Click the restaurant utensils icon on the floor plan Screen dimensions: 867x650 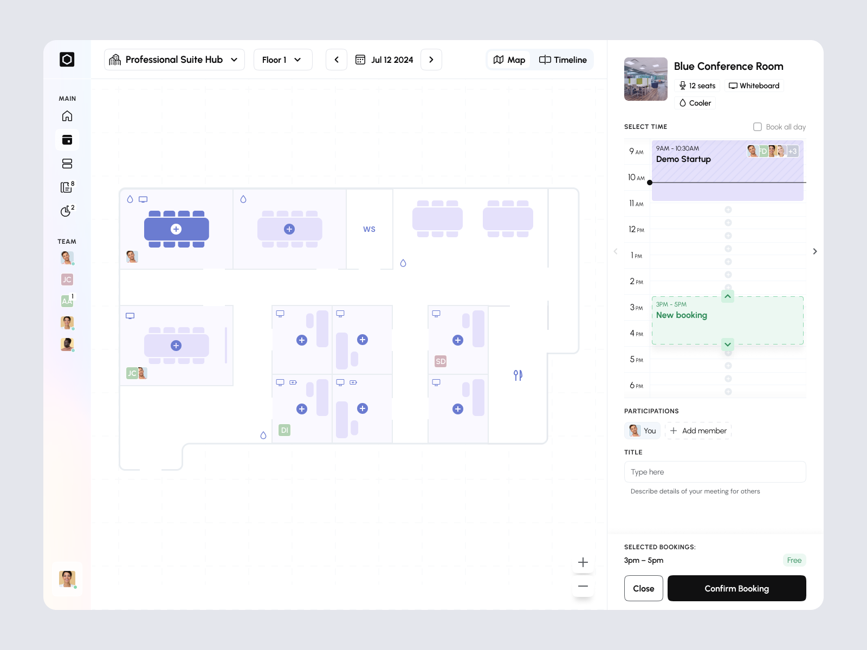[517, 375]
